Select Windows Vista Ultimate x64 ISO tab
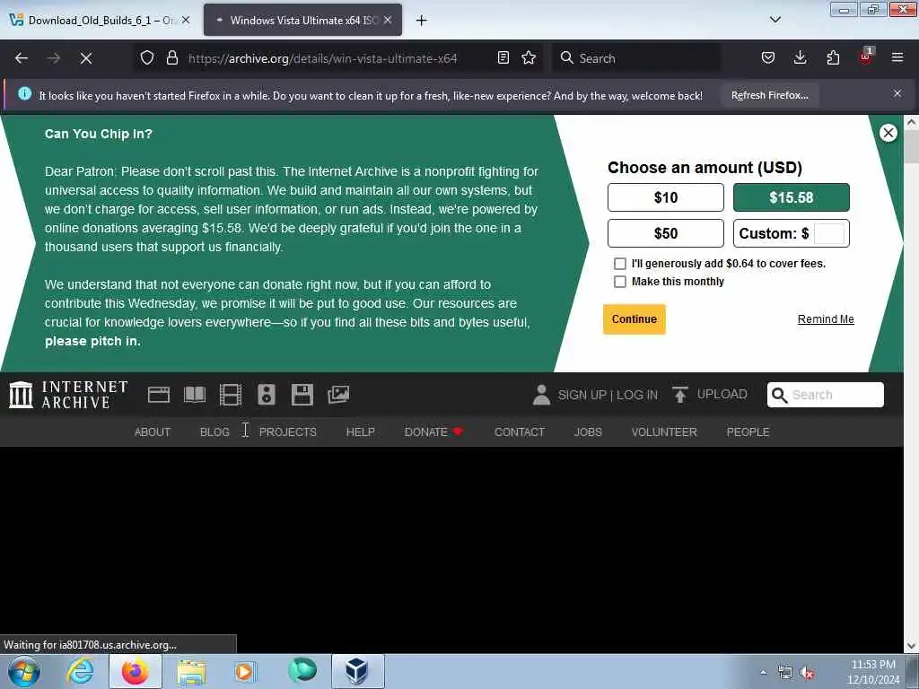Image resolution: width=919 pixels, height=689 pixels. pyautogui.click(x=302, y=21)
